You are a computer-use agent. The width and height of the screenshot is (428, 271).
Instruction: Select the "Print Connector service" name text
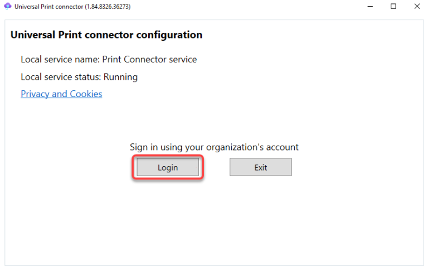[149, 59]
